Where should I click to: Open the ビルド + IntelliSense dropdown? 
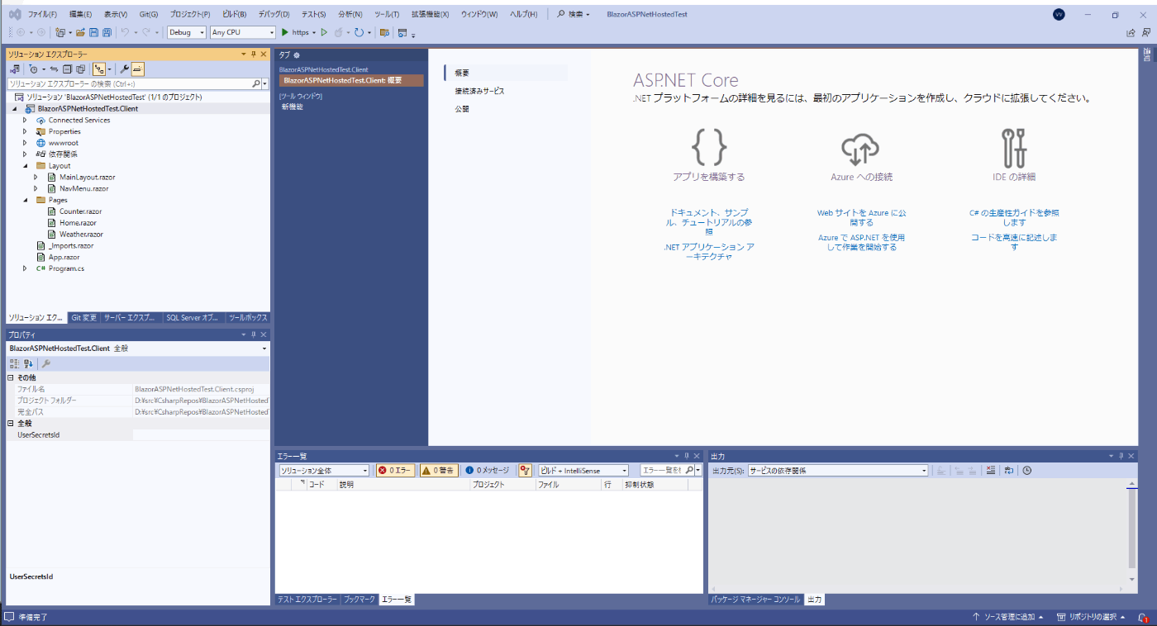(x=583, y=470)
